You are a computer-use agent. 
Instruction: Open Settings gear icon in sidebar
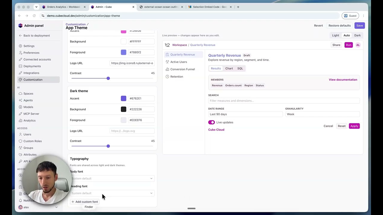[x=20, y=46]
